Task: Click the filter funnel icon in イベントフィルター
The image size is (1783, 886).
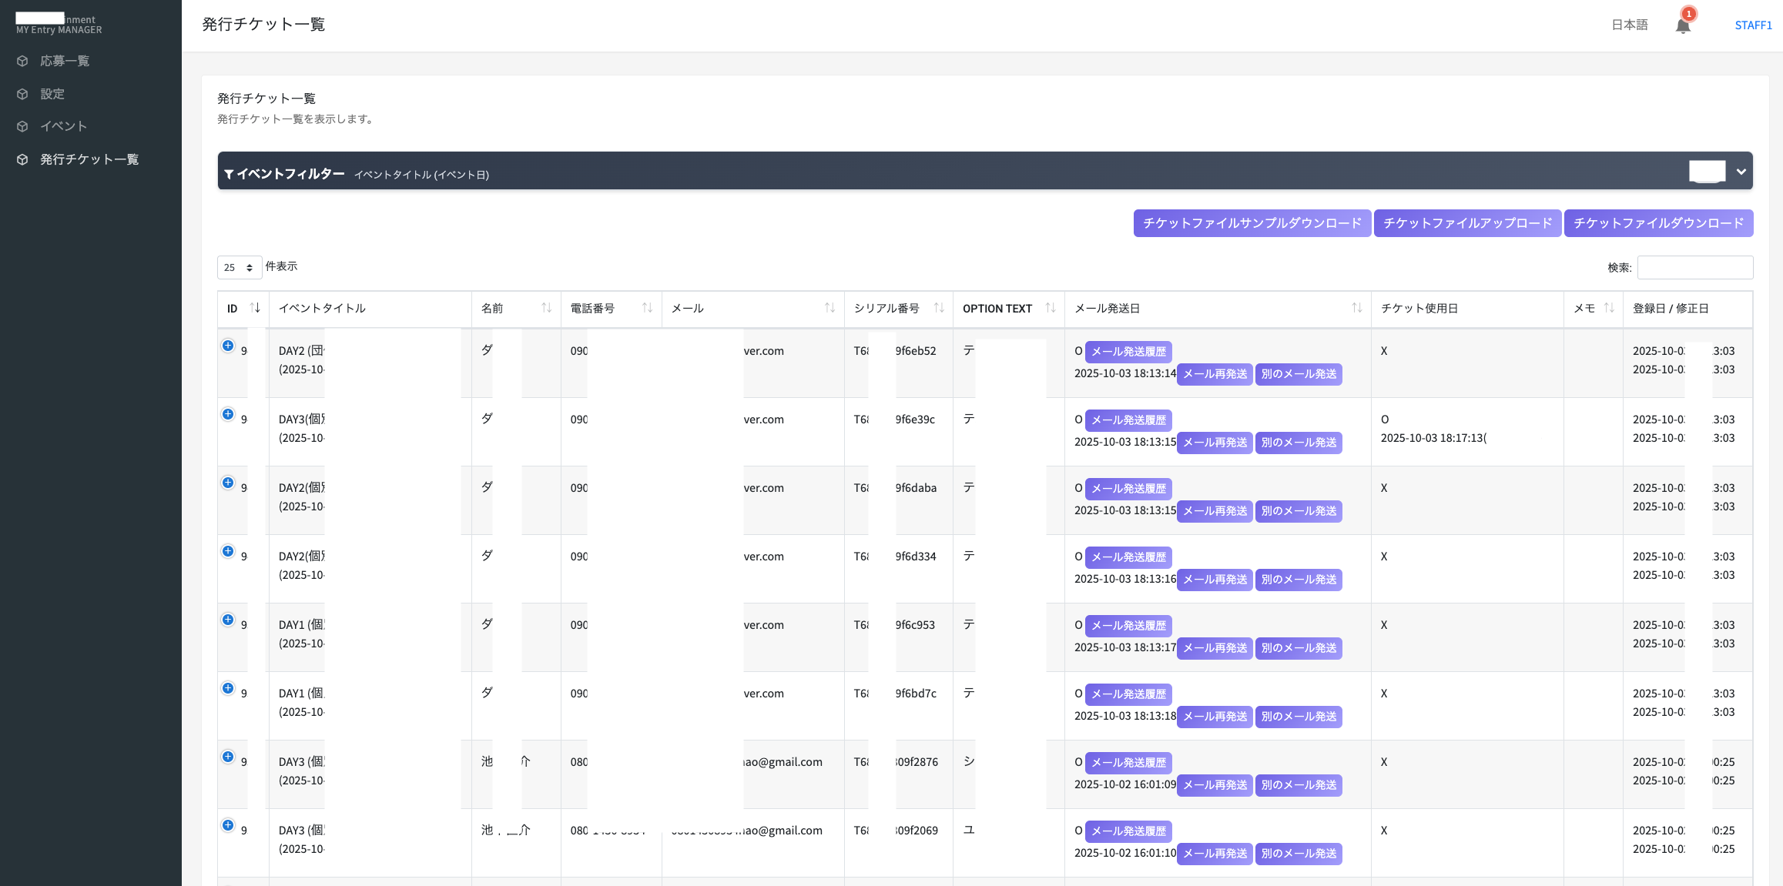Action: [229, 175]
